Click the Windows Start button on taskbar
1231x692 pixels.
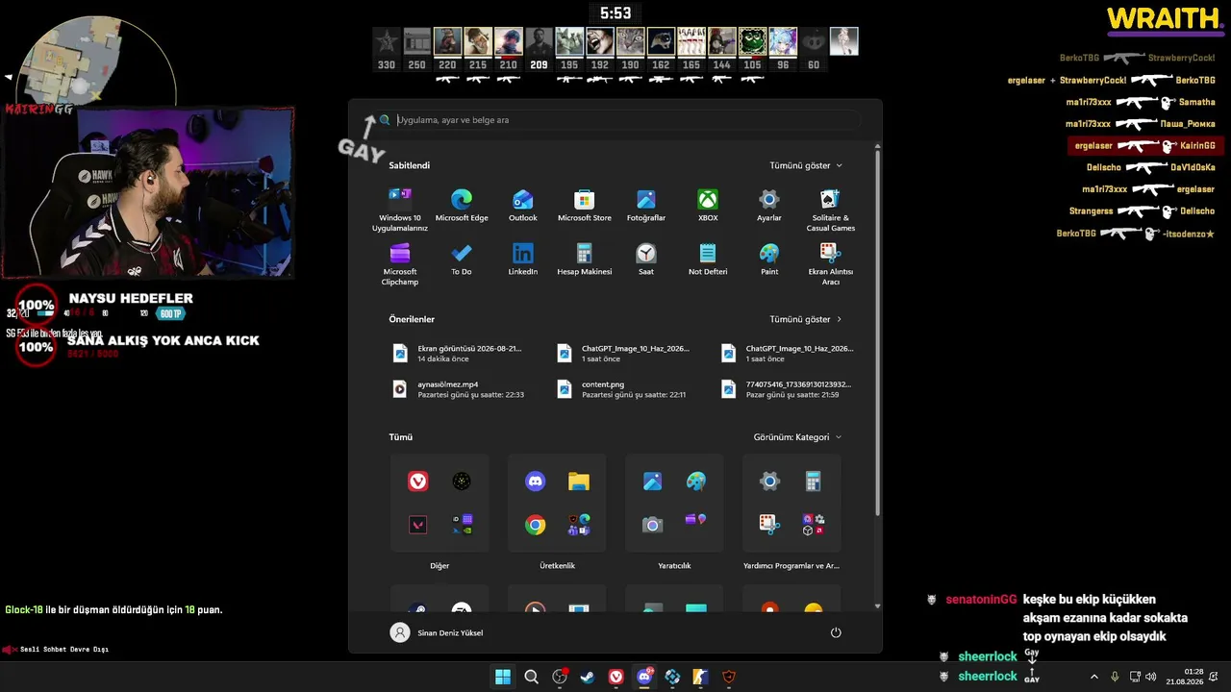pos(503,677)
